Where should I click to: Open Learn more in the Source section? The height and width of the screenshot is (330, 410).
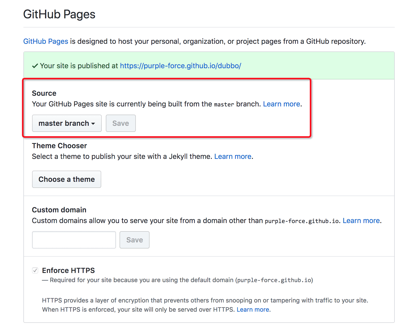tap(281, 104)
